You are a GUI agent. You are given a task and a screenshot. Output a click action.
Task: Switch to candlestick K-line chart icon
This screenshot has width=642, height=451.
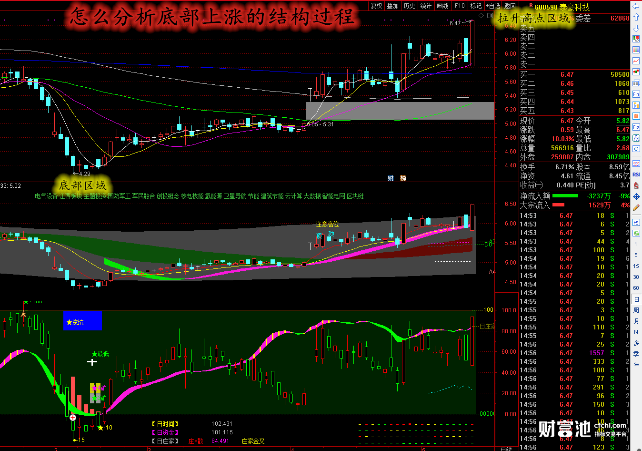pyautogui.click(x=636, y=72)
